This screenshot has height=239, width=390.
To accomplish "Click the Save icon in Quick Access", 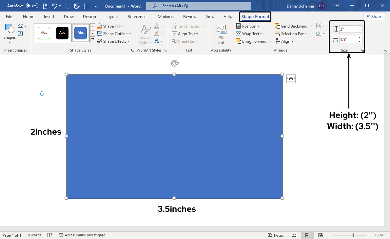I will (x=77, y=6).
